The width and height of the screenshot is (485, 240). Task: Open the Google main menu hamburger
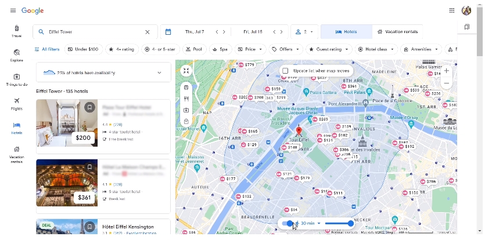[13, 10]
